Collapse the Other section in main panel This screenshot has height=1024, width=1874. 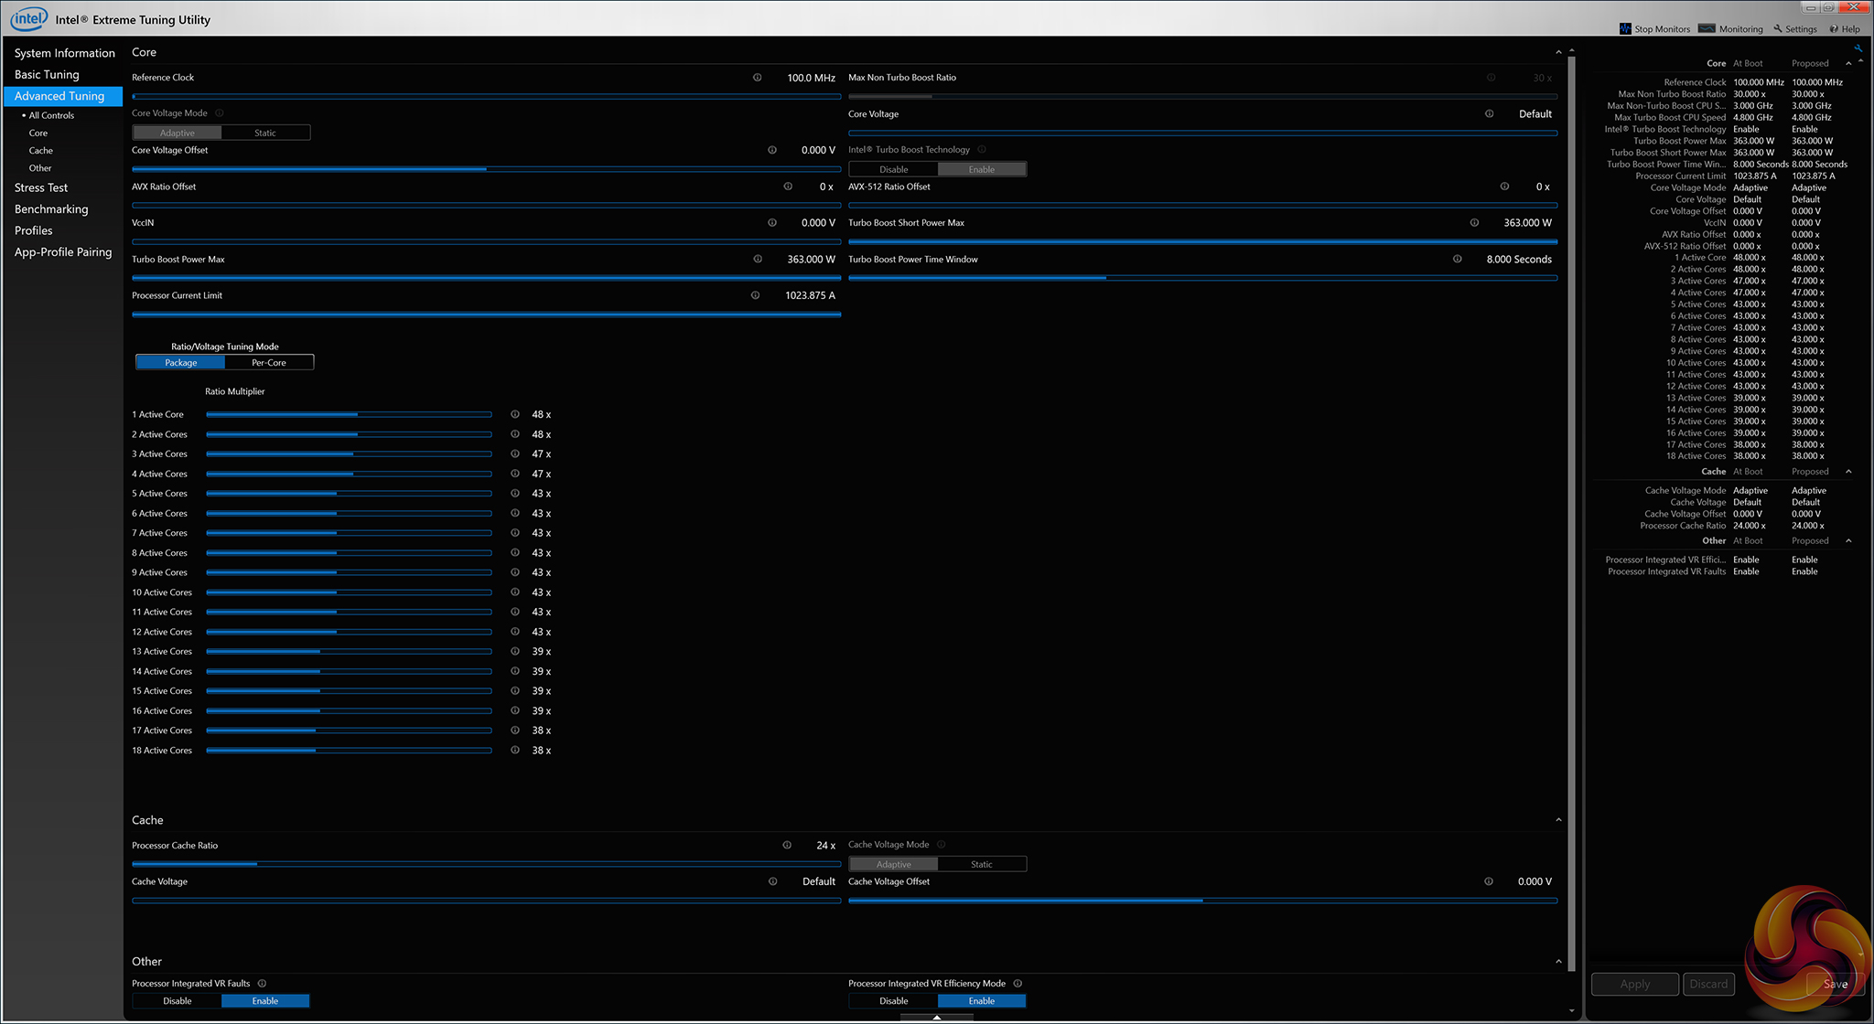(1558, 962)
